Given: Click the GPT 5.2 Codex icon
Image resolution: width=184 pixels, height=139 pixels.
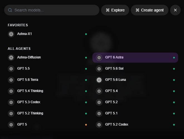Looking at the screenshot, I should coord(99,125).
